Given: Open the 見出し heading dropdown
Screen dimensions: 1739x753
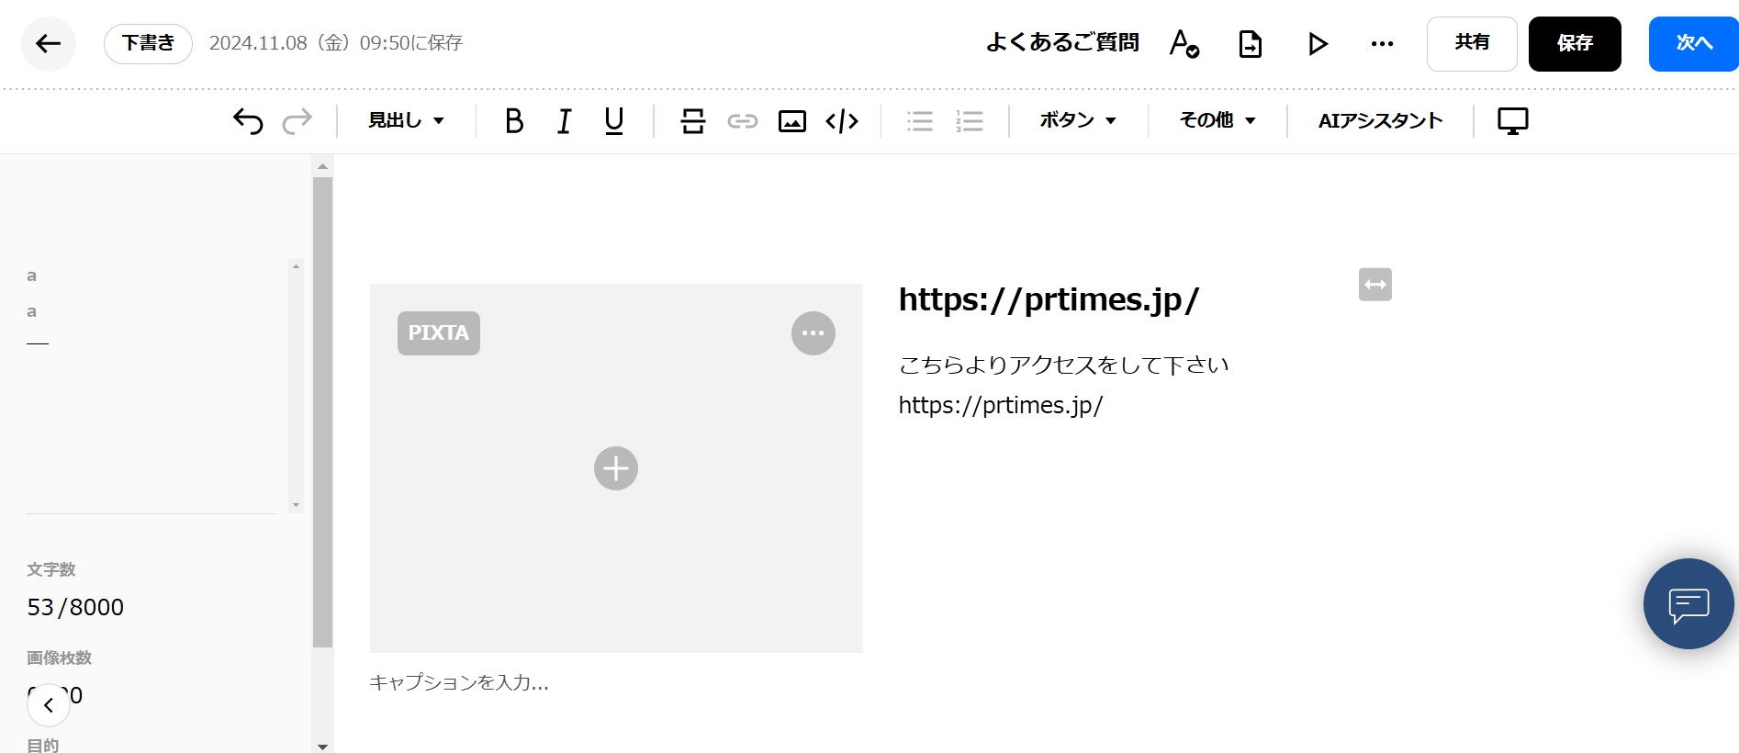Looking at the screenshot, I should [406, 121].
